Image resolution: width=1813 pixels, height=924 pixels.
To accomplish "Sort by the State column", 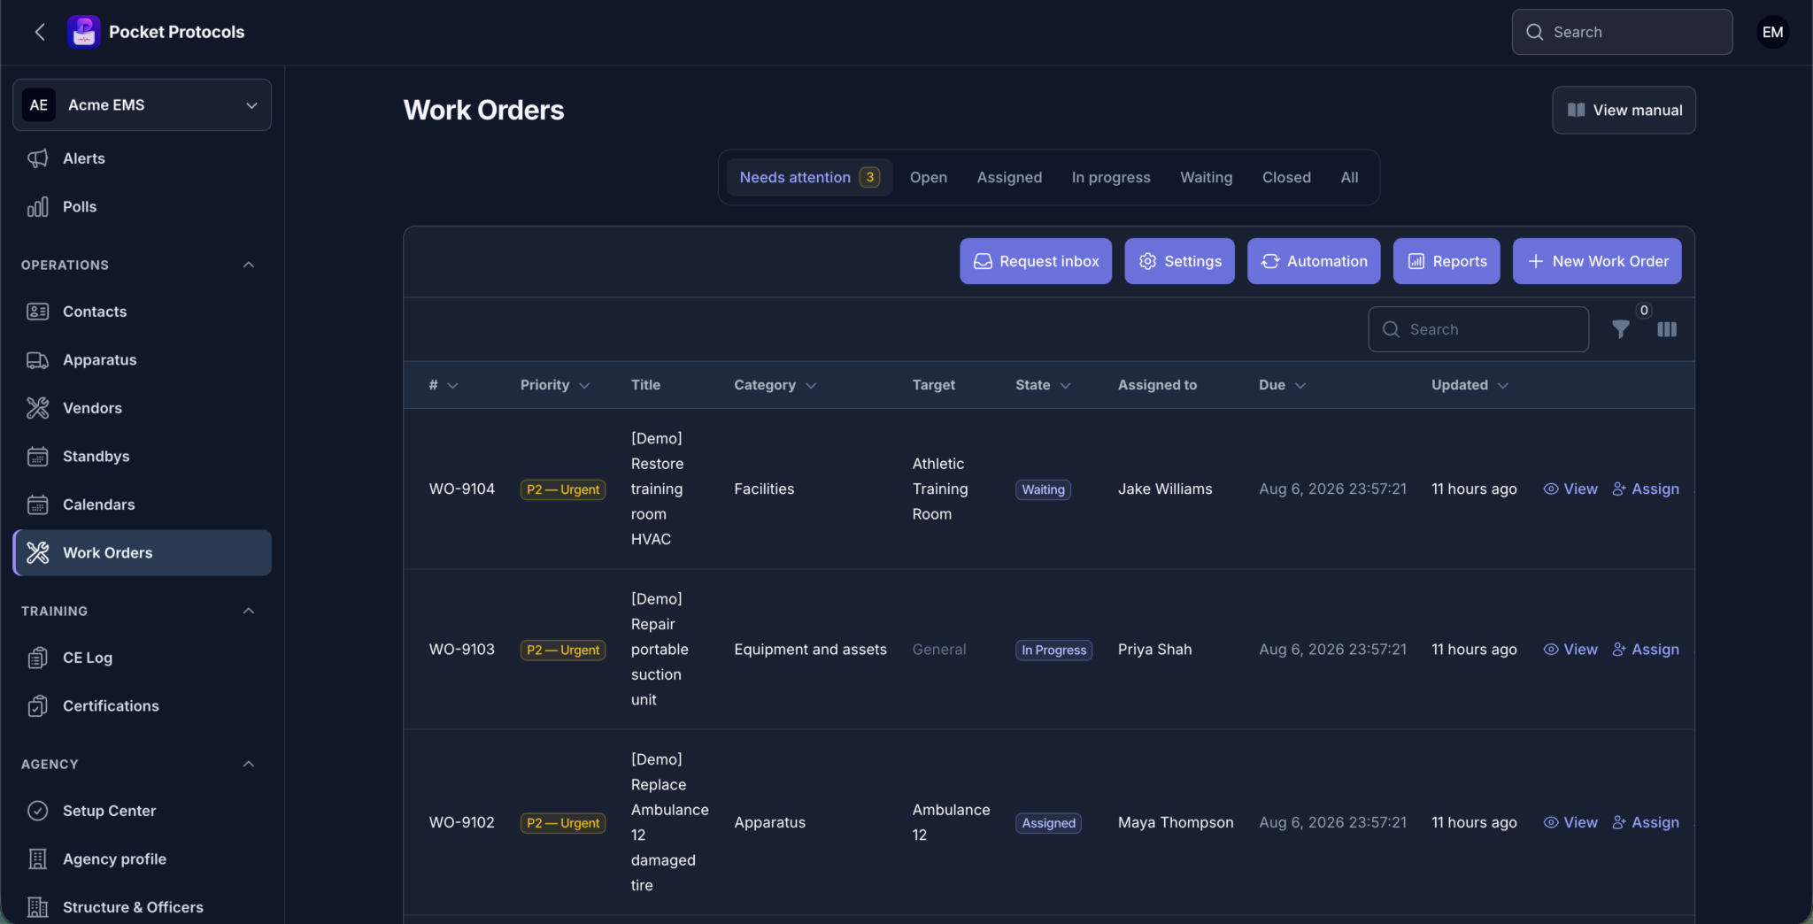I will (1043, 385).
